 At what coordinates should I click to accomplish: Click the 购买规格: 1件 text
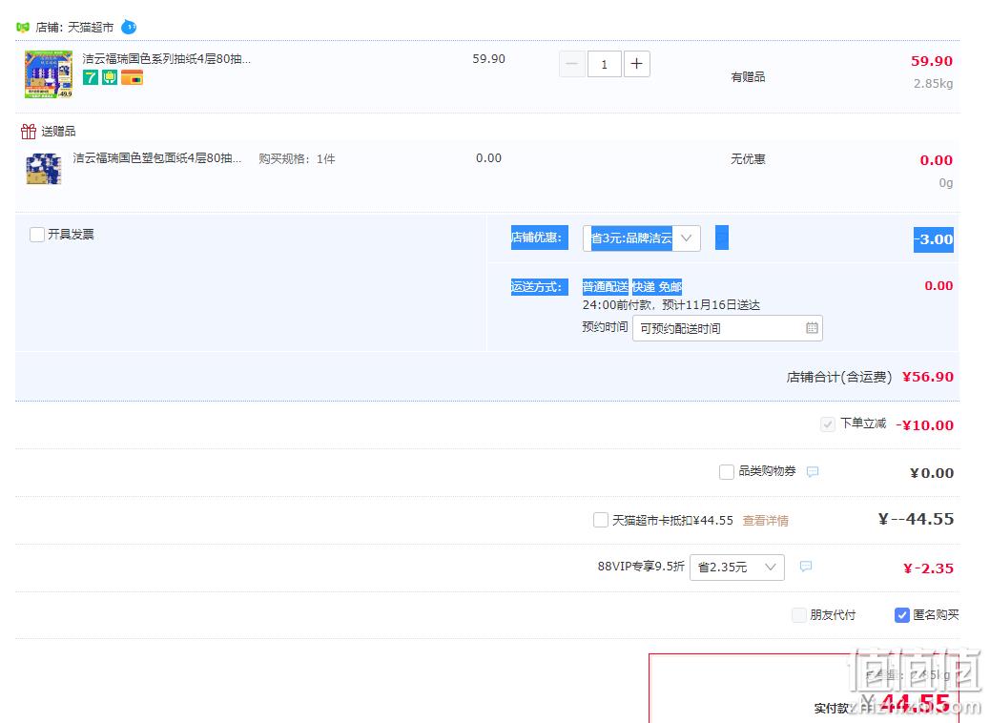pyautogui.click(x=297, y=159)
